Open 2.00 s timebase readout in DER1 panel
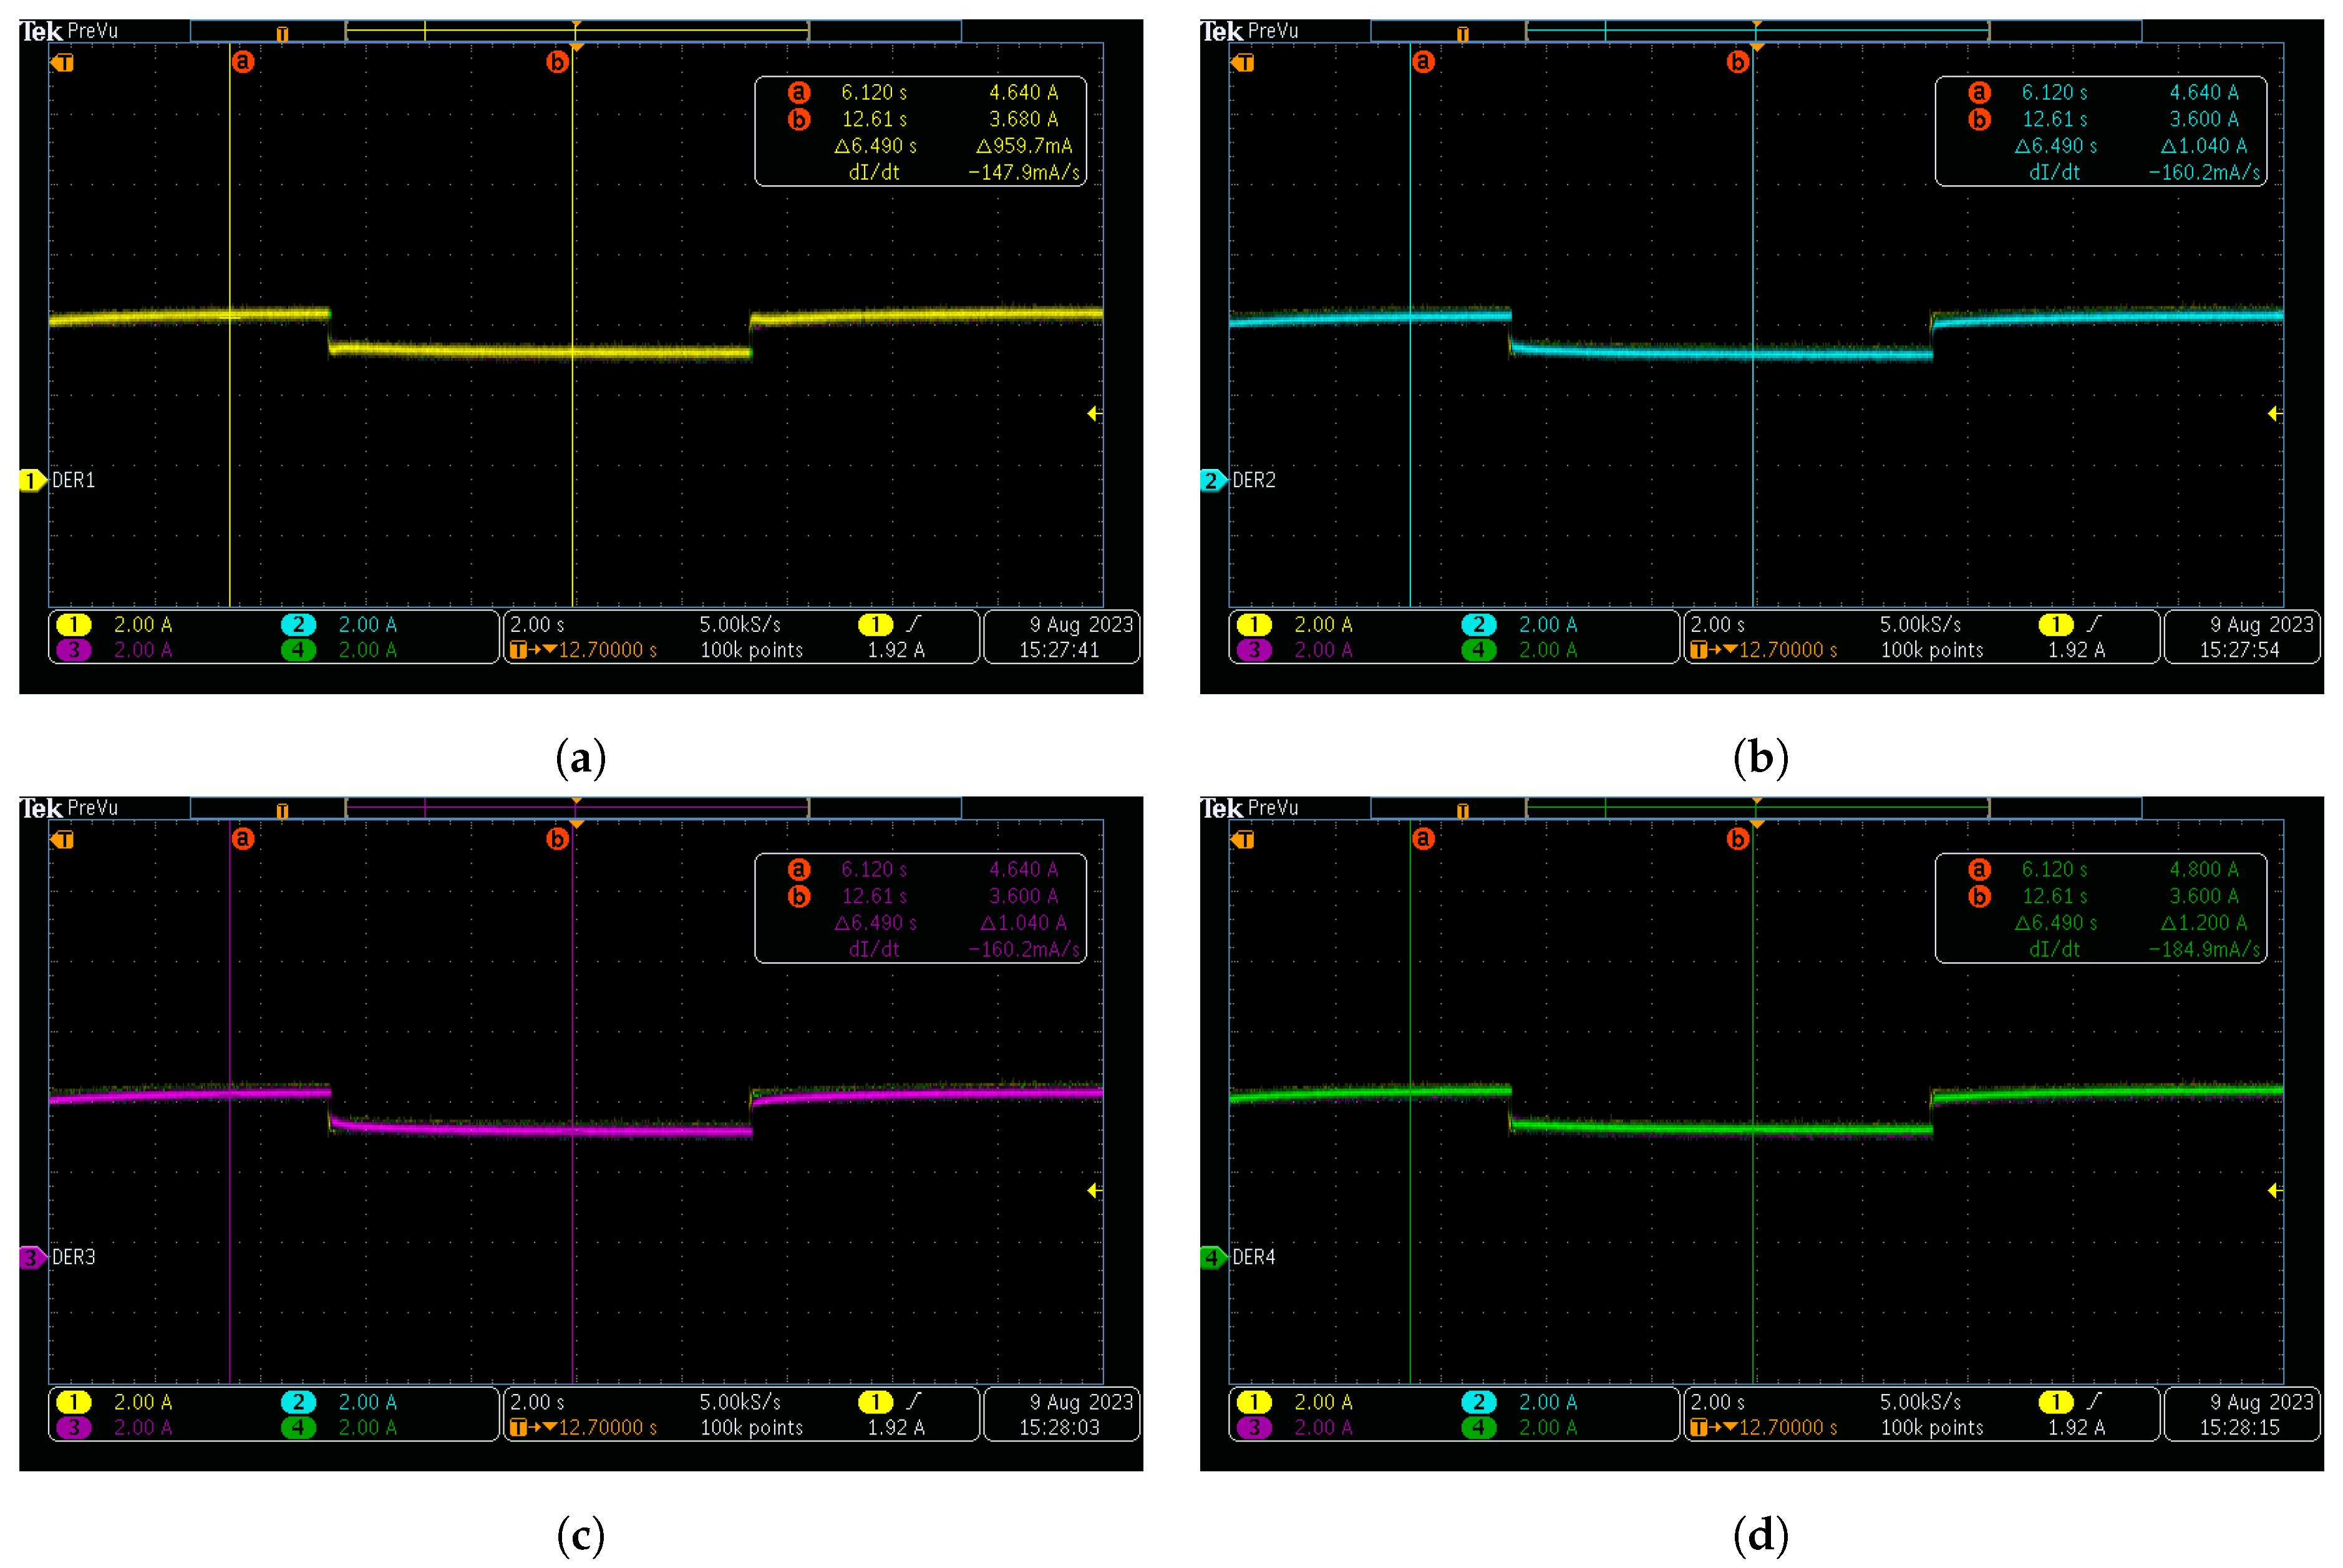Viewport: 2343px width, 1568px height. point(537,625)
